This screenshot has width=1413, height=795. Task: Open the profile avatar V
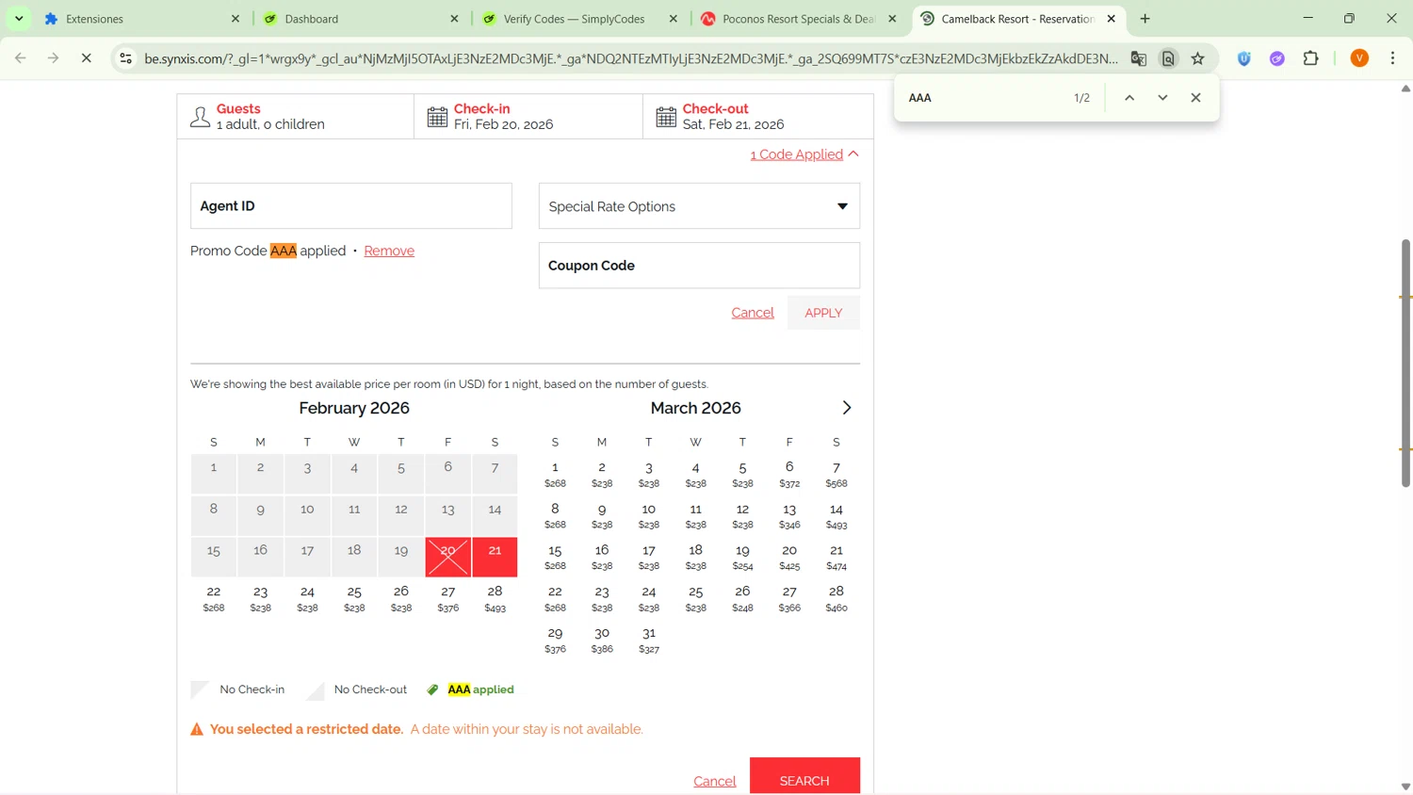(1359, 58)
